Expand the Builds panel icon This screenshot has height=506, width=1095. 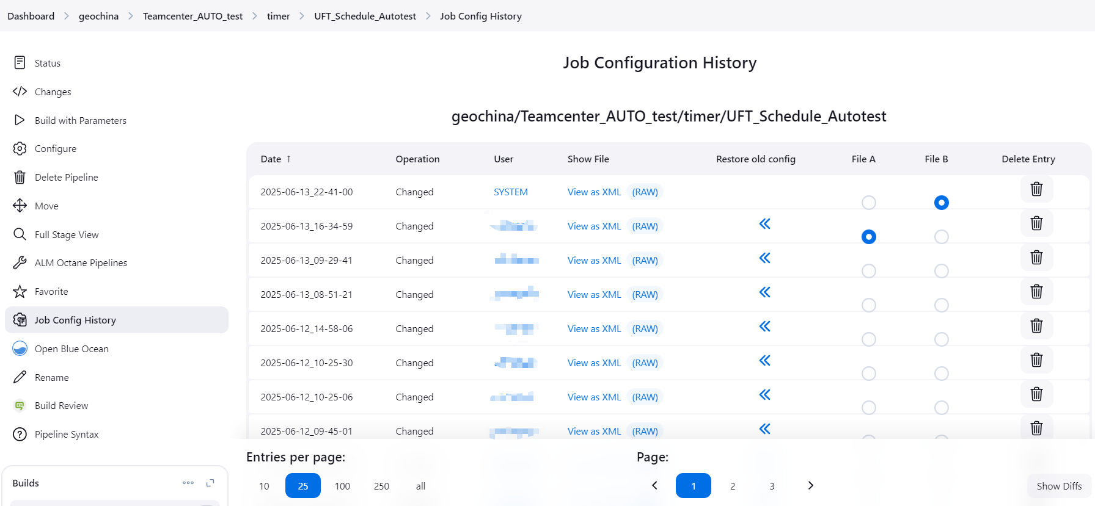(210, 483)
